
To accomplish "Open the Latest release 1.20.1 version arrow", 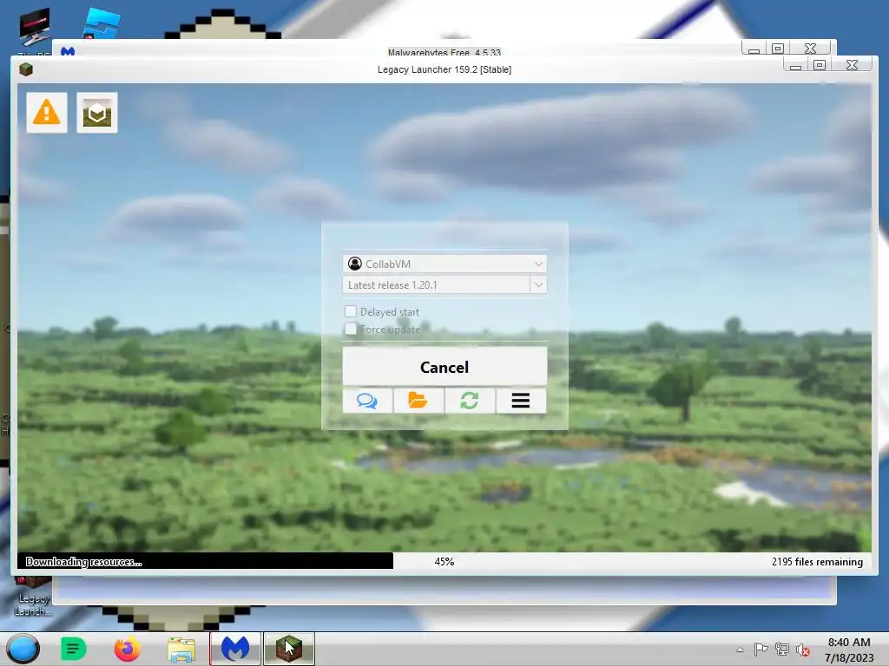I will click(538, 284).
